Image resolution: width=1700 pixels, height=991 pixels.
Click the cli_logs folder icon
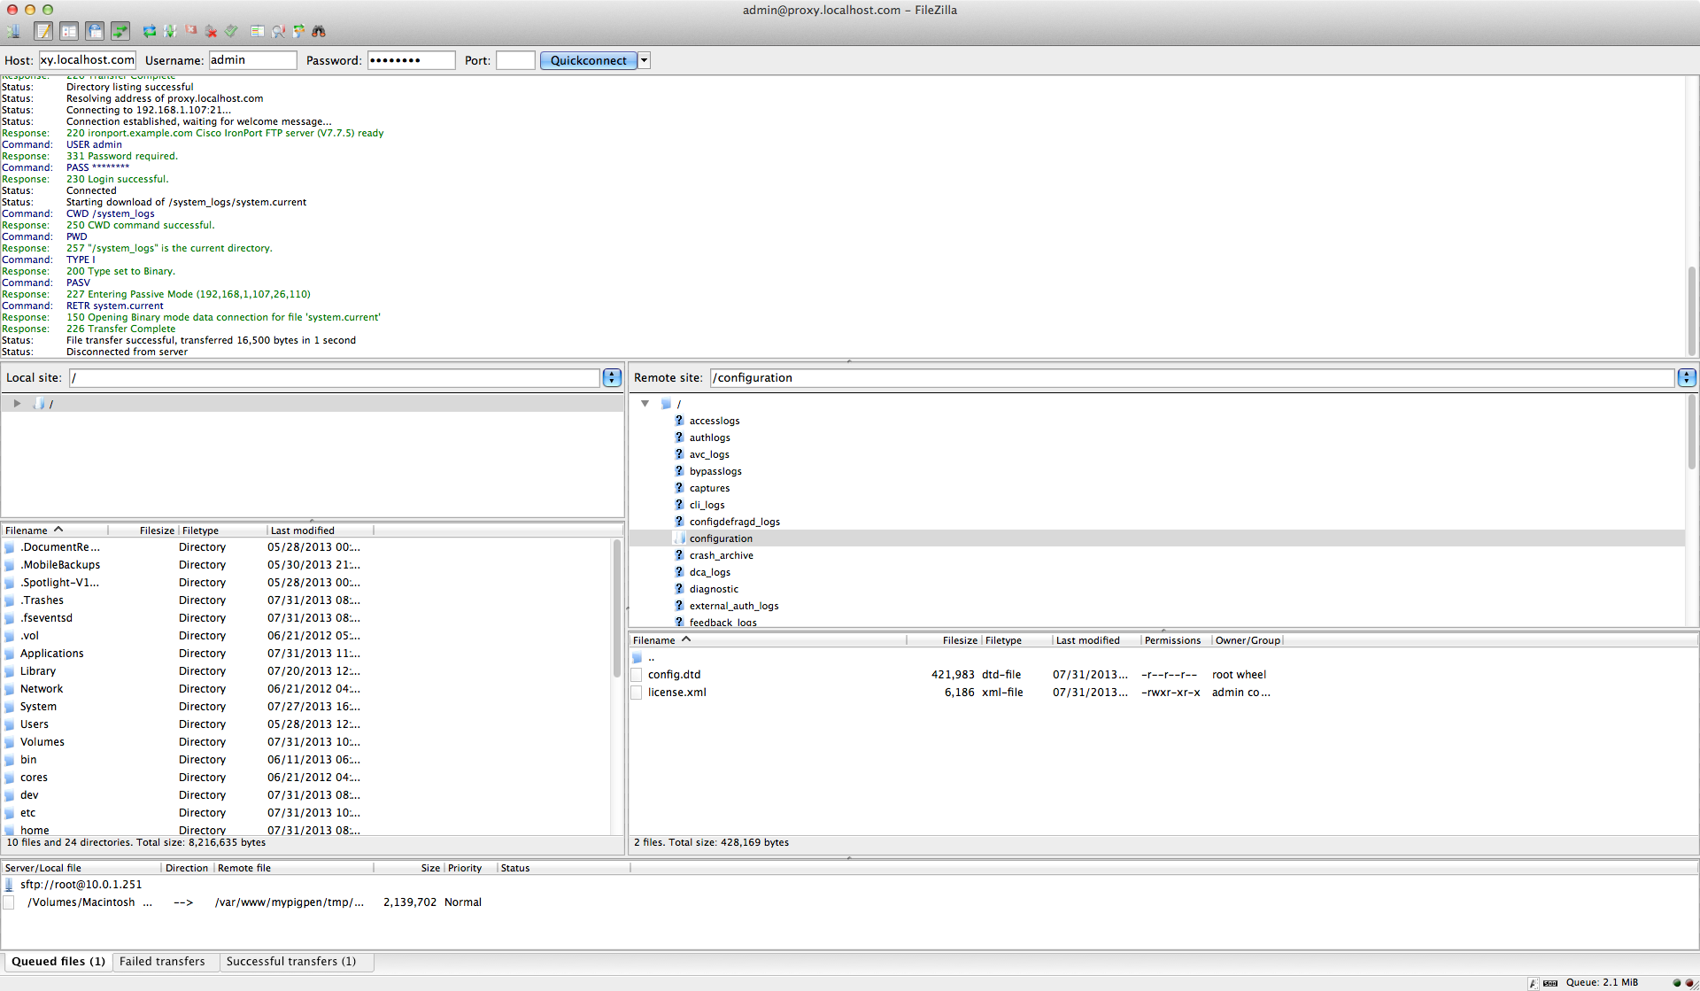coord(679,505)
